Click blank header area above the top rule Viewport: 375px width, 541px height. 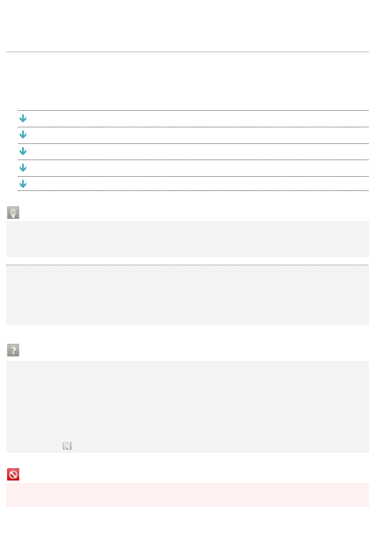(x=187, y=26)
